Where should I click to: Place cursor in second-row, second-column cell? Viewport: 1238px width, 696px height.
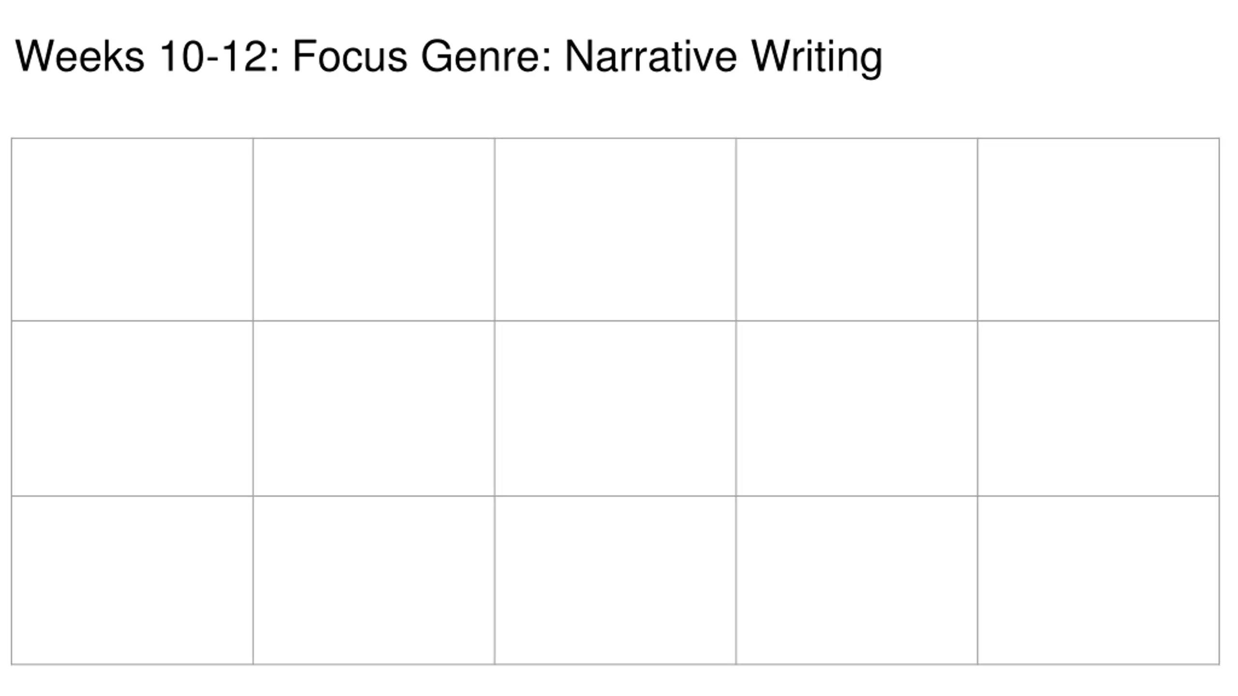click(374, 408)
